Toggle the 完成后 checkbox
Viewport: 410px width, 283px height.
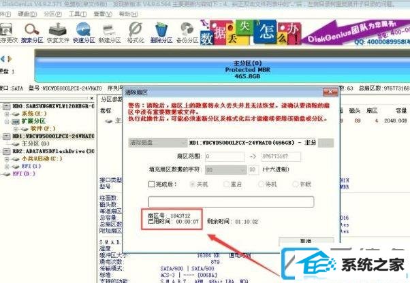point(151,184)
